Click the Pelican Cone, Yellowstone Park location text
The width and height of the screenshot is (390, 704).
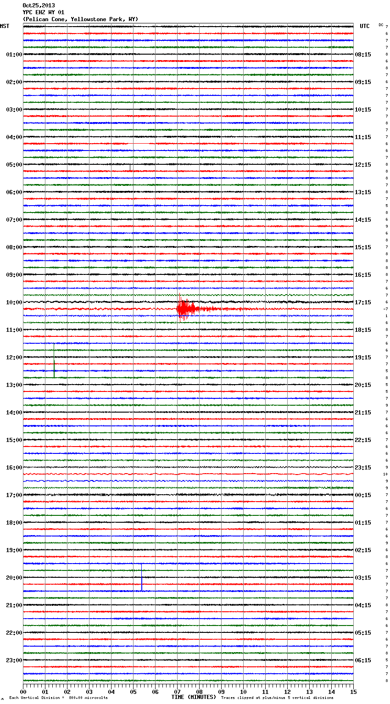(x=80, y=19)
